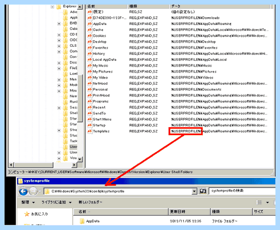Click the systemprofile search field
The width and height of the screenshot is (280, 230).
pyautogui.click(x=242, y=191)
